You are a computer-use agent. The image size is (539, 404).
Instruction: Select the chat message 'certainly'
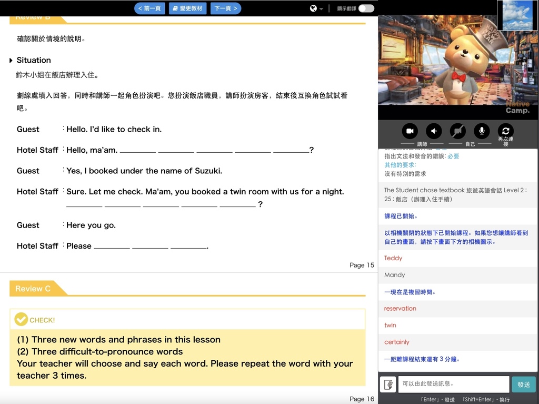[x=397, y=342]
